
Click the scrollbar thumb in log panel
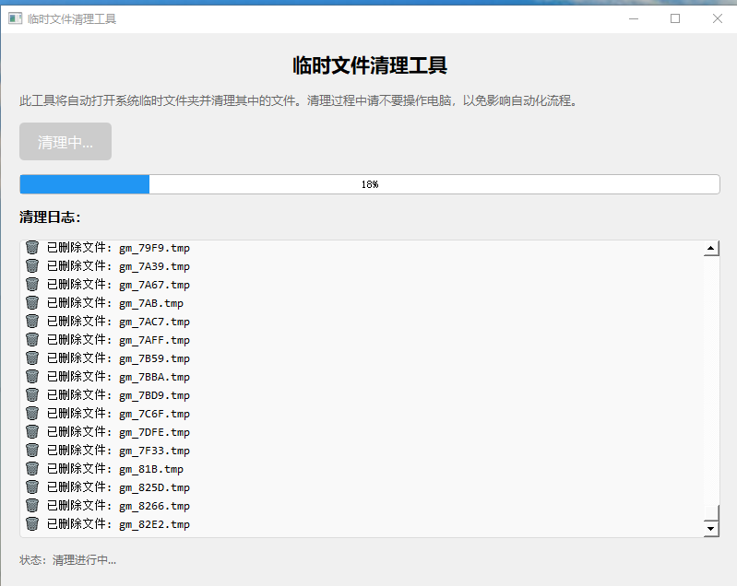(x=710, y=512)
